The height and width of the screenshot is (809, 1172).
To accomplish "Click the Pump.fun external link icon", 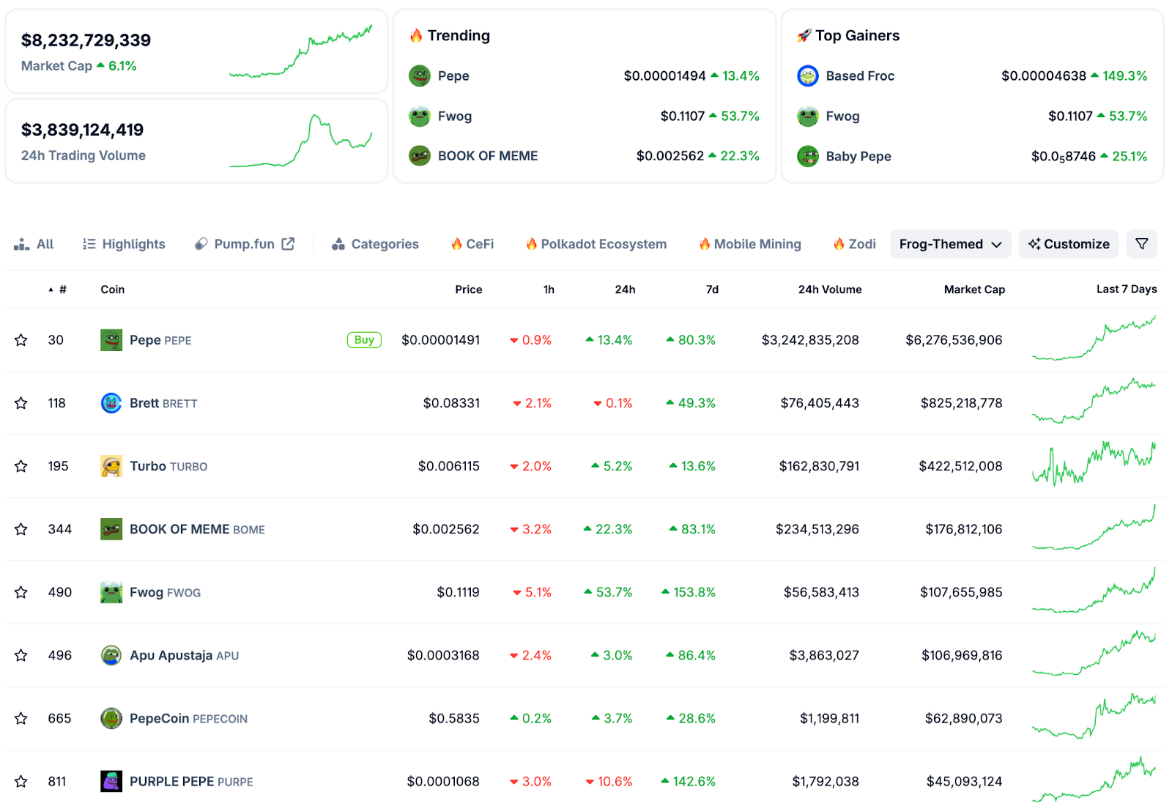I will [288, 244].
